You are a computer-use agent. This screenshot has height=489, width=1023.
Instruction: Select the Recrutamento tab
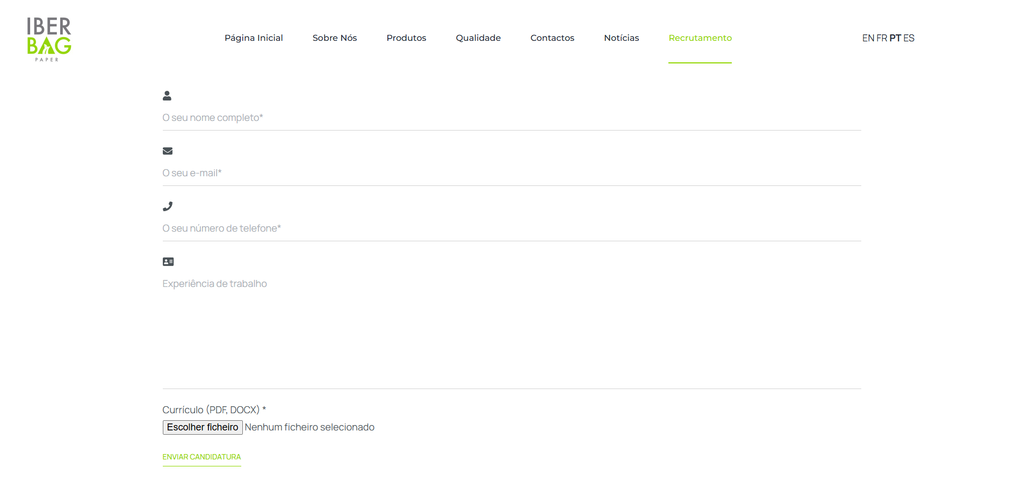(700, 38)
